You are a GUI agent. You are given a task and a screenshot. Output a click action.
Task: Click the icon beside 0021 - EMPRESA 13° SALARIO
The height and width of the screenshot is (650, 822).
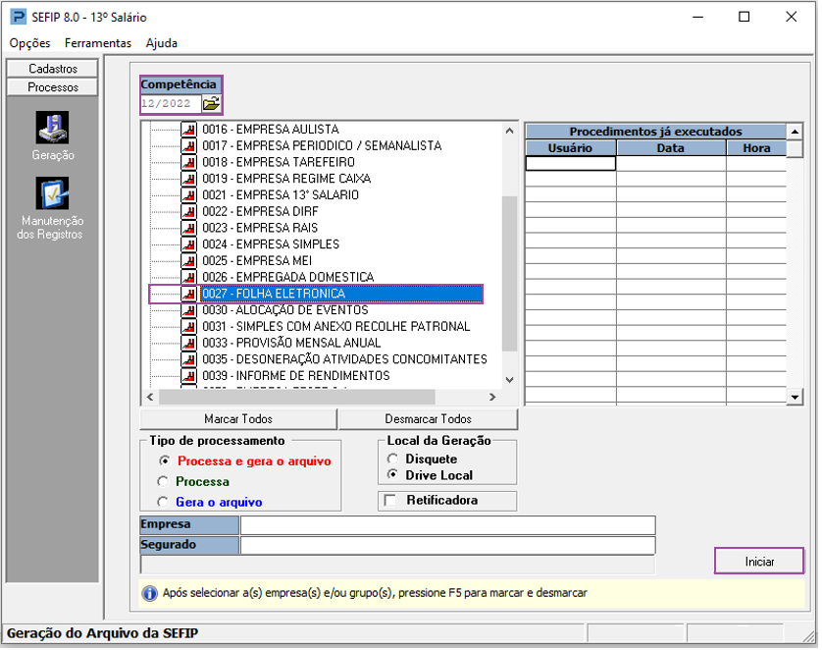[x=189, y=195]
